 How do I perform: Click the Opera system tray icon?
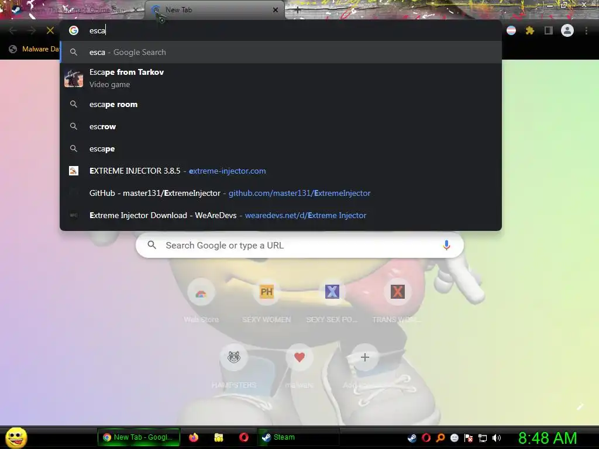(426, 438)
